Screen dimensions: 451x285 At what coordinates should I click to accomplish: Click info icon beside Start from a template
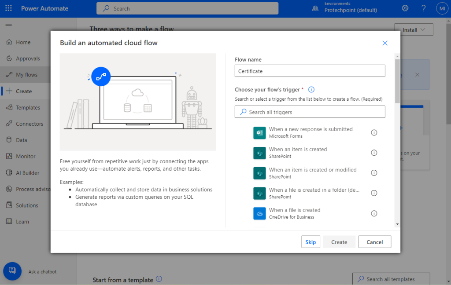(159, 279)
